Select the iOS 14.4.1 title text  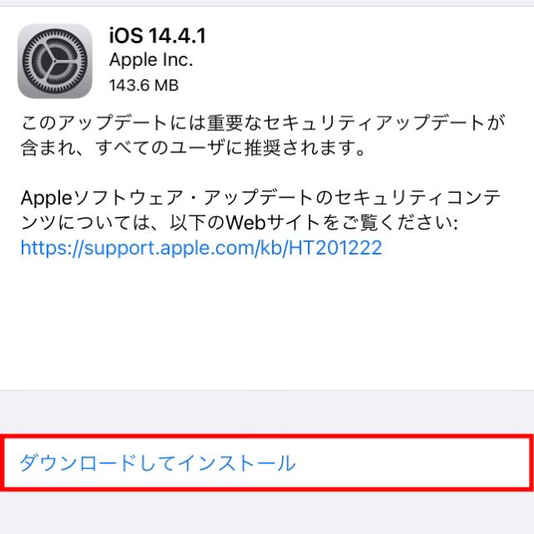(158, 35)
